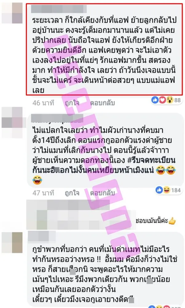Screen dimensions: 185x308
Task: Click blurred author name above กูขำพวกที่บอกว่า comment
Action: pos(42,237)
